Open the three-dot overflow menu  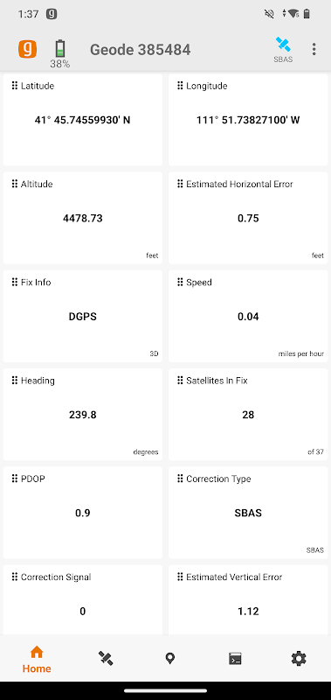314,49
